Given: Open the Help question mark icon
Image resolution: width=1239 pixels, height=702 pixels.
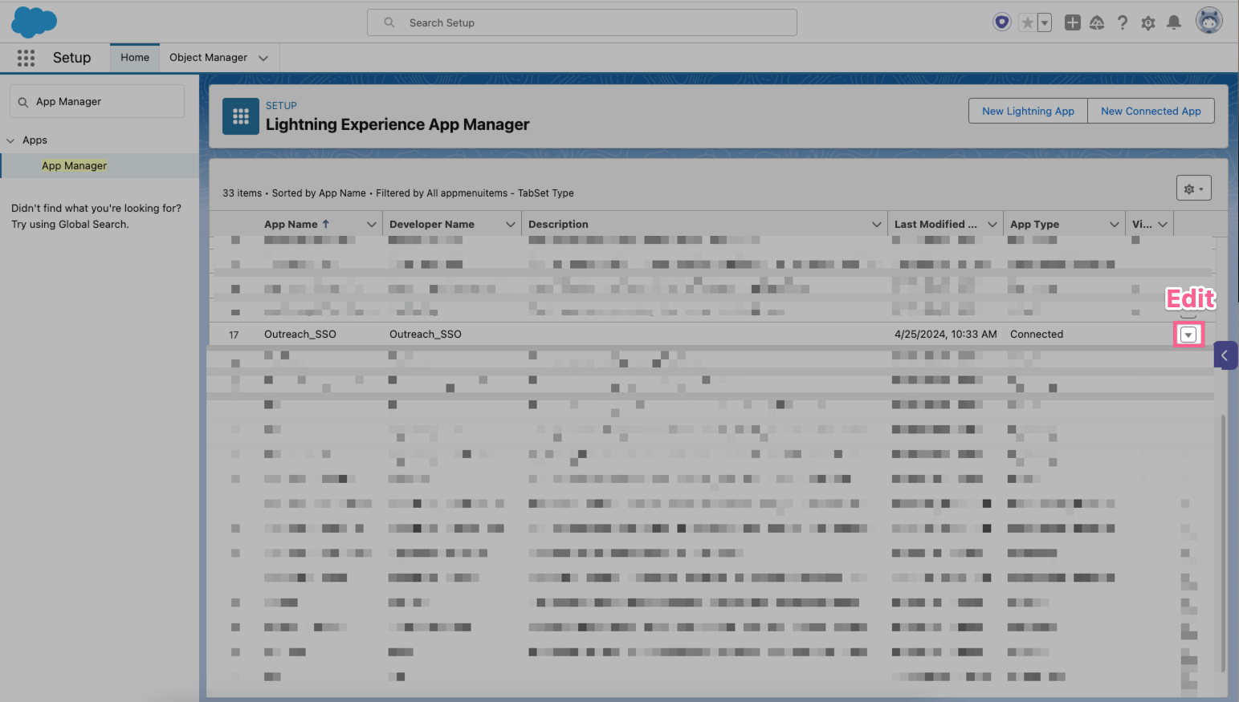Looking at the screenshot, I should point(1123,22).
